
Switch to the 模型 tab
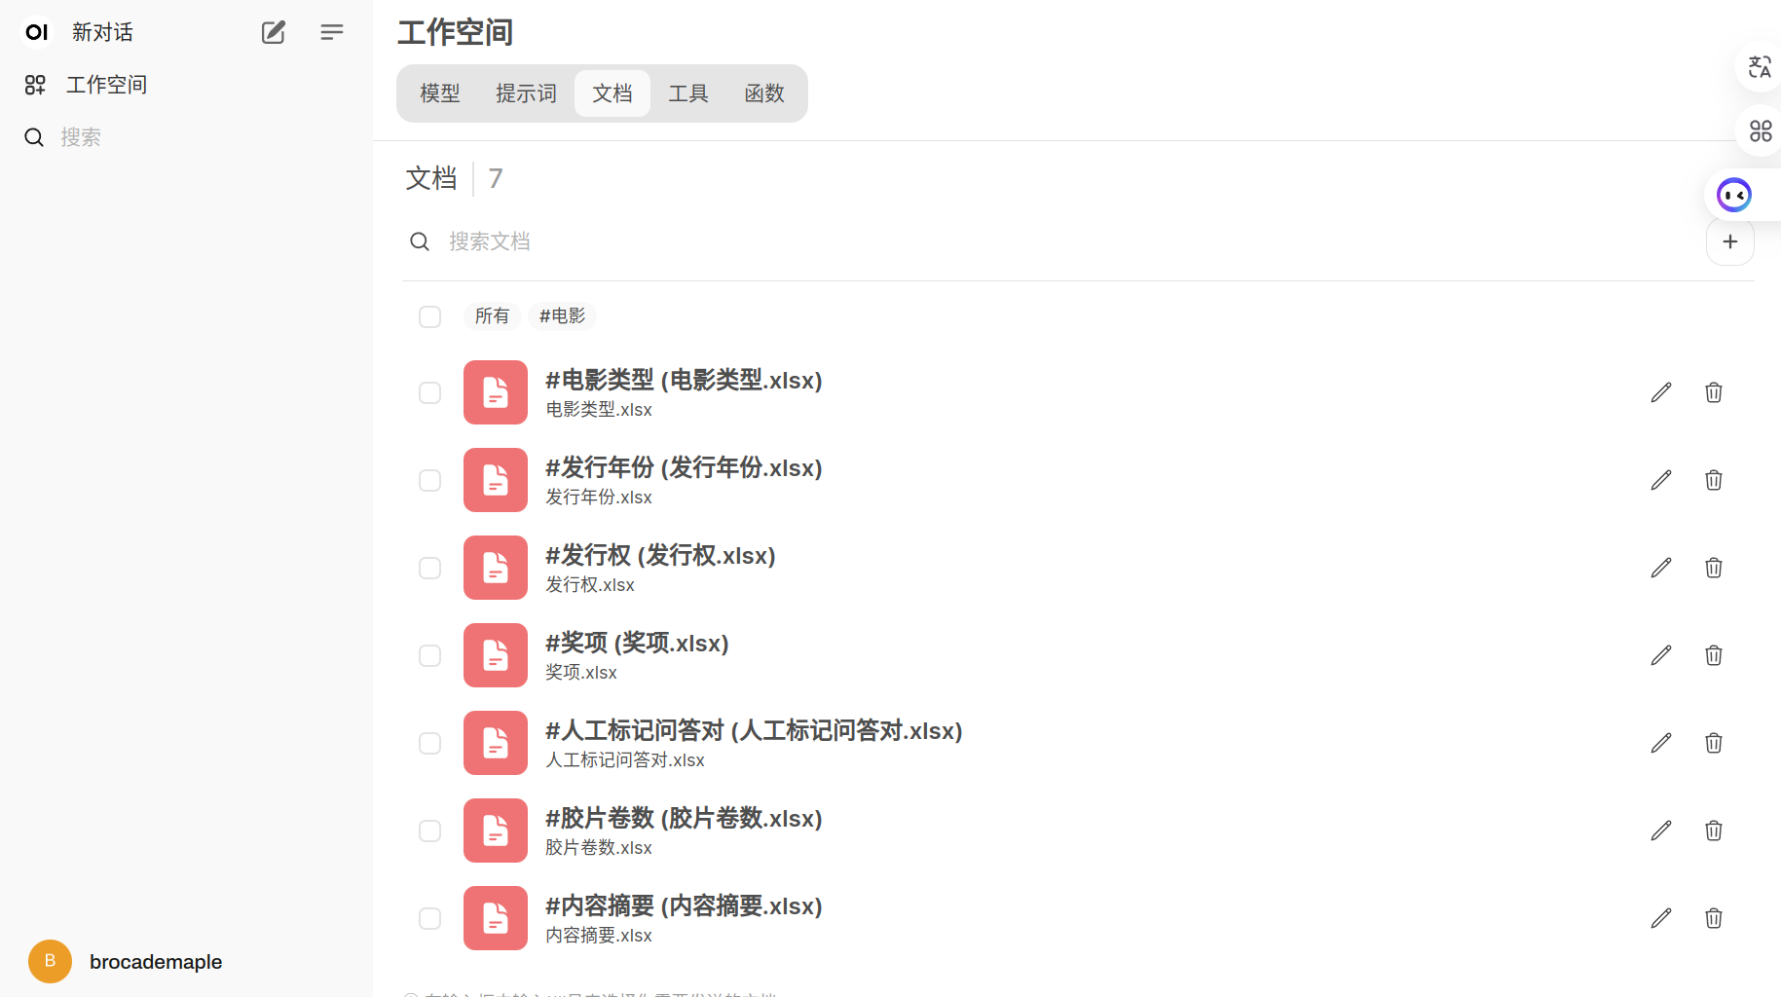pyautogui.click(x=439, y=93)
